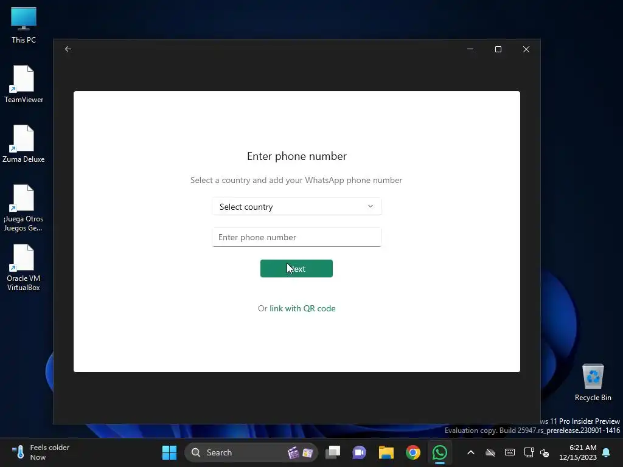Click the Enter phone number heading
This screenshot has height=467, width=623.
(x=297, y=156)
